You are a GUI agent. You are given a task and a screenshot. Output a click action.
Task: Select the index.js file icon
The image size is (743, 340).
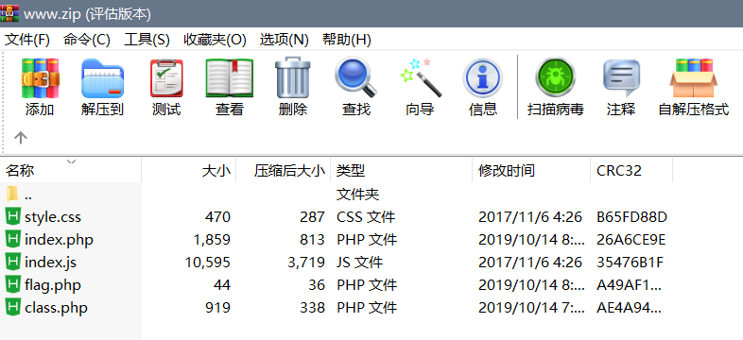[13, 263]
